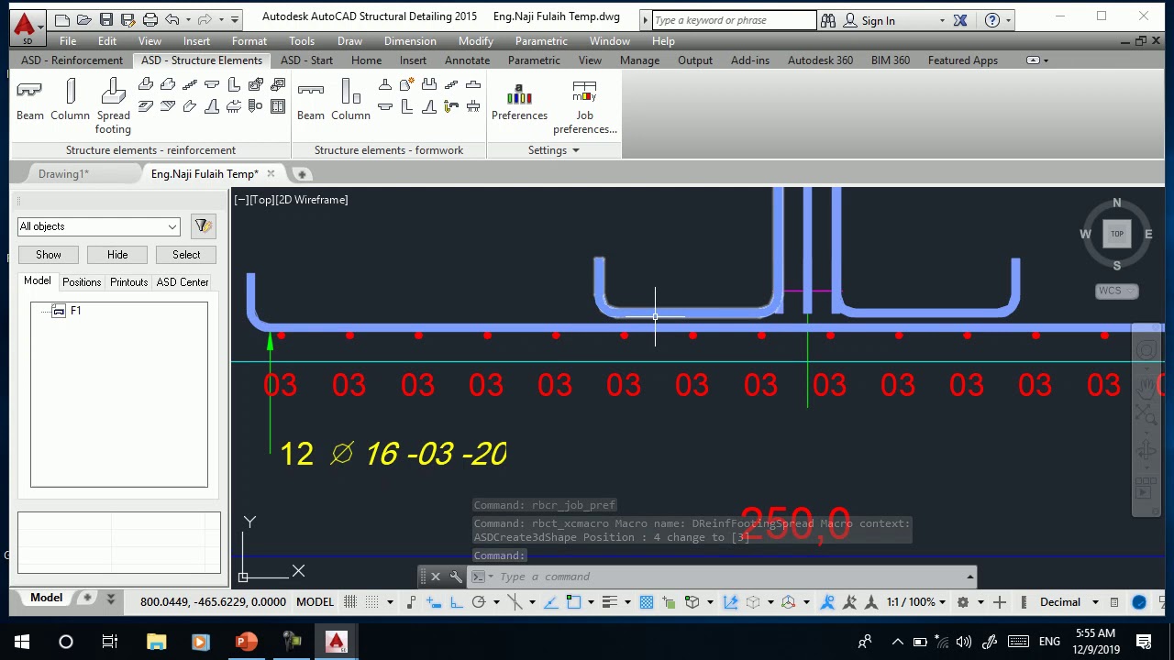
Task: Click the Save As quick access icon
Action: coord(127,19)
